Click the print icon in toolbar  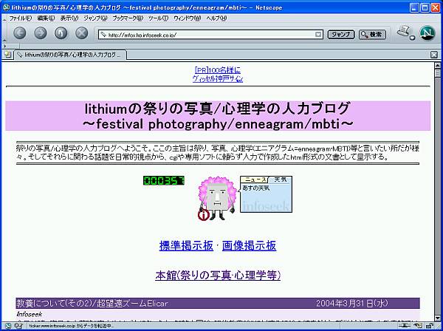coord(403,33)
